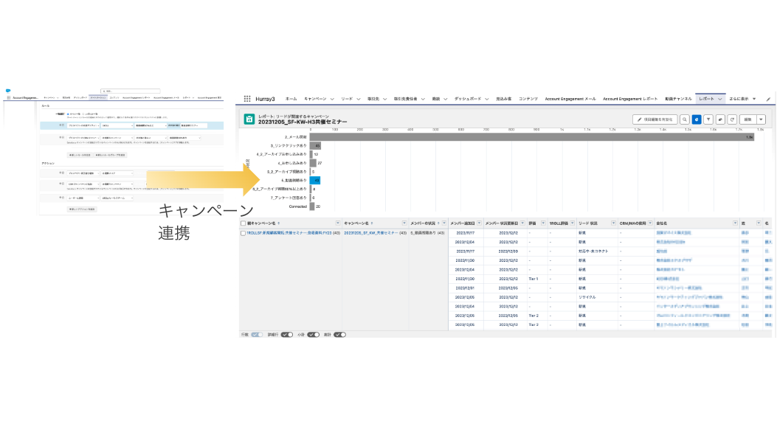Switch to the ホーム tab
The height and width of the screenshot is (438, 777).
pos(291,98)
